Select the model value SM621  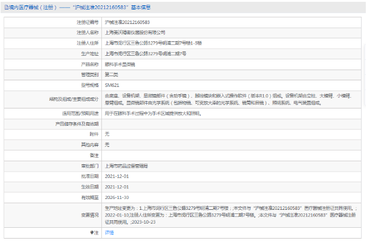pyautogui.click(x=112, y=85)
